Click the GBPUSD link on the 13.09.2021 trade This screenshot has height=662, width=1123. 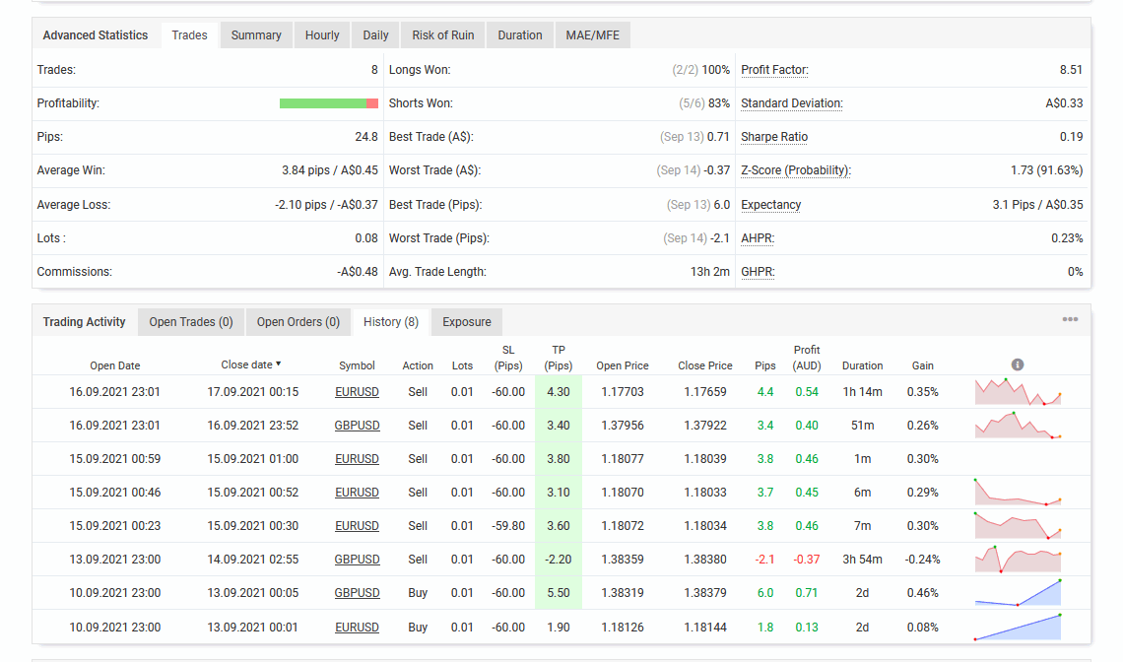(357, 559)
